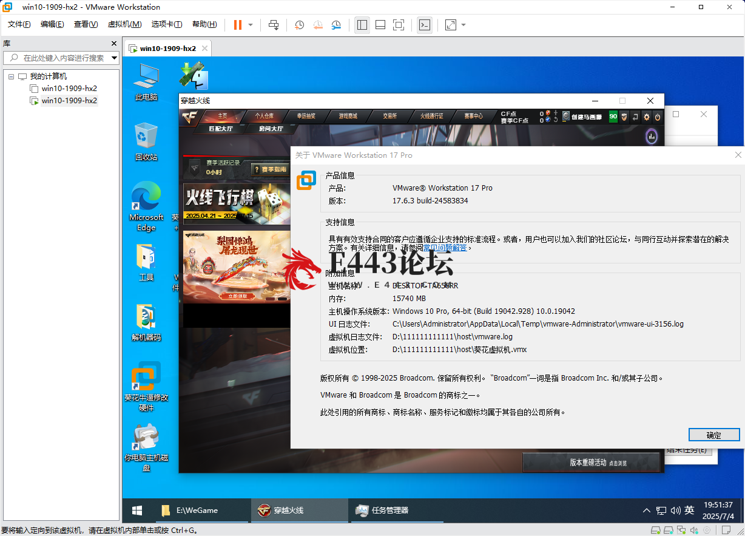The height and width of the screenshot is (536, 745).
Task: Switch to the E:\WeGame taskbar item
Action: [201, 511]
